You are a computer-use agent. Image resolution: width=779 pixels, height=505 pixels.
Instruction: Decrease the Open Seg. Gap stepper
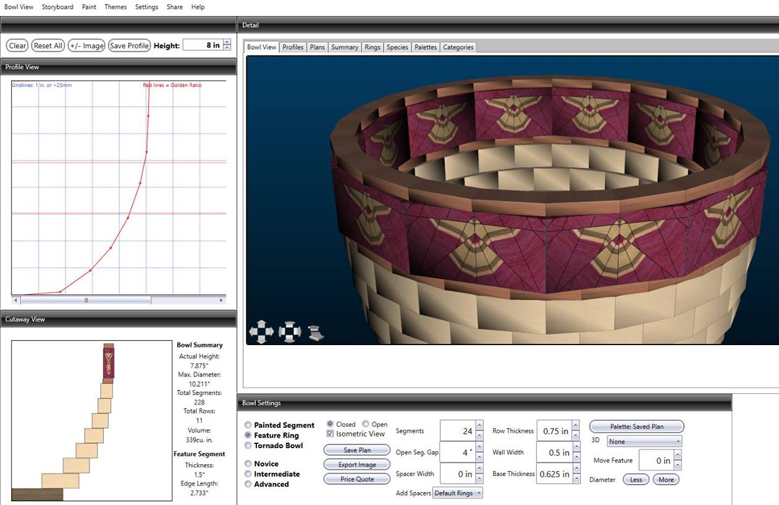coord(480,458)
